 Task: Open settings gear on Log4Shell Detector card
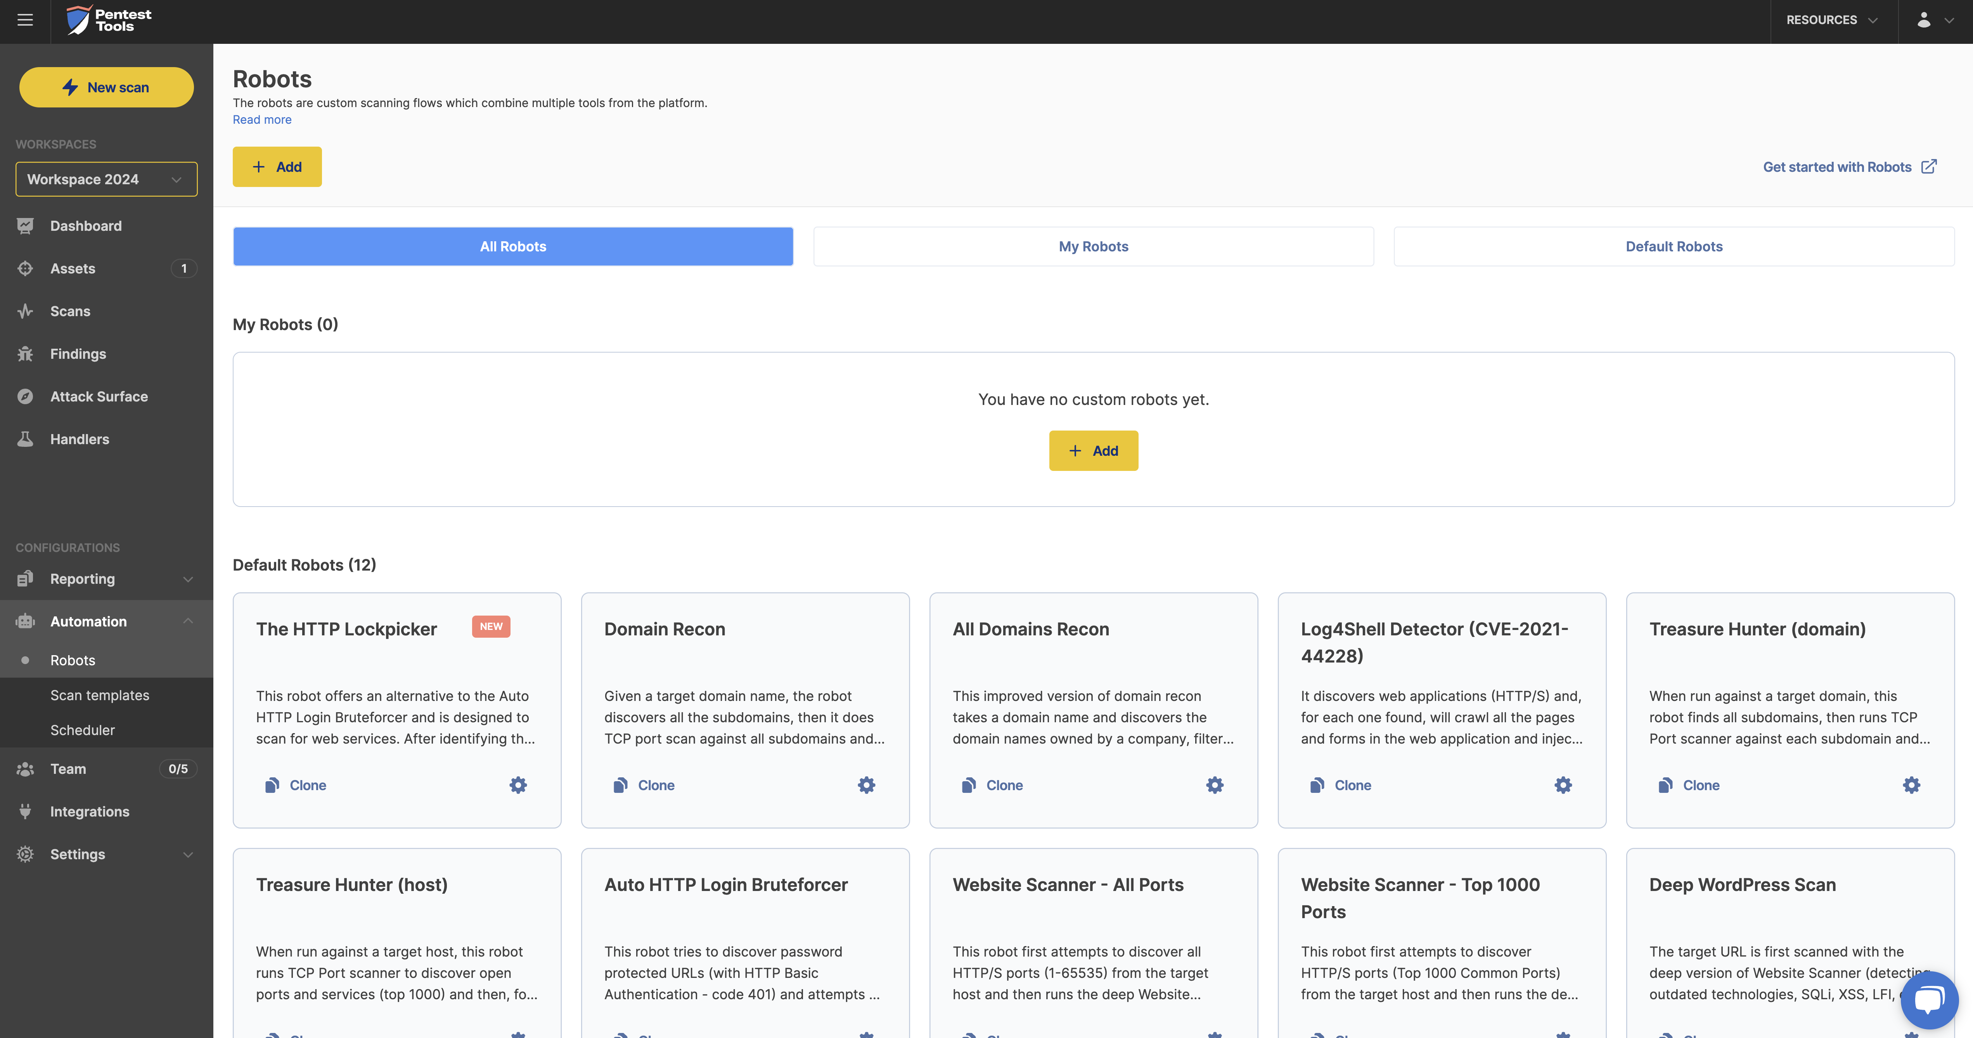1563,784
